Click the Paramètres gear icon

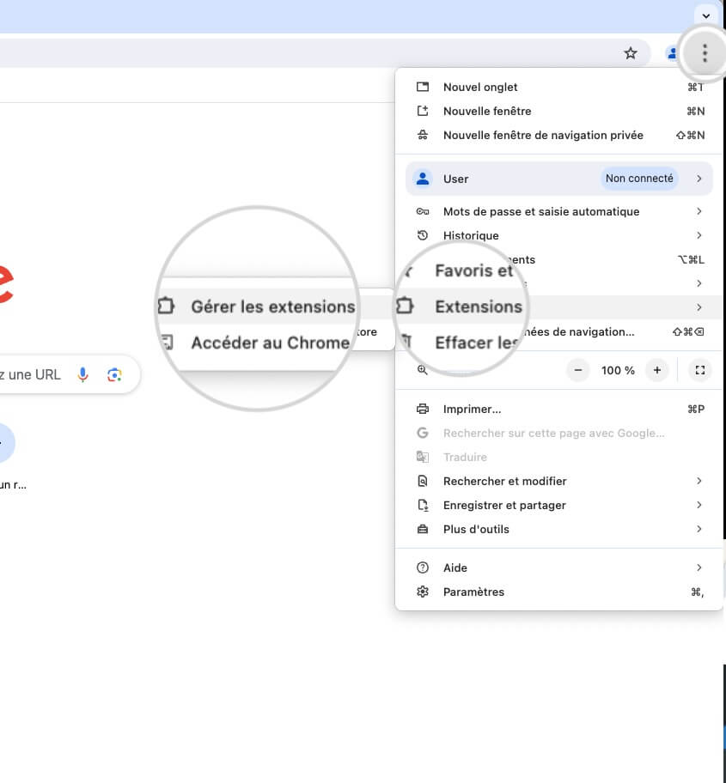(x=423, y=592)
